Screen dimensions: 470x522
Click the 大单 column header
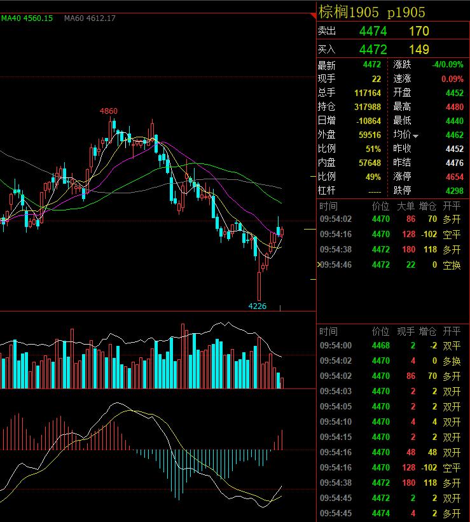406,206
